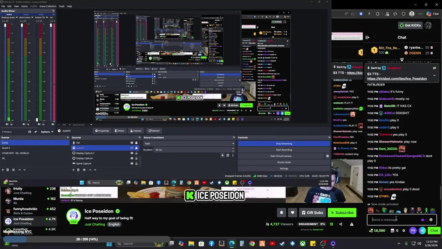Toggle lock on the questVr source
Image resolution: width=442 pixels, height=249 pixels.
[136, 148]
